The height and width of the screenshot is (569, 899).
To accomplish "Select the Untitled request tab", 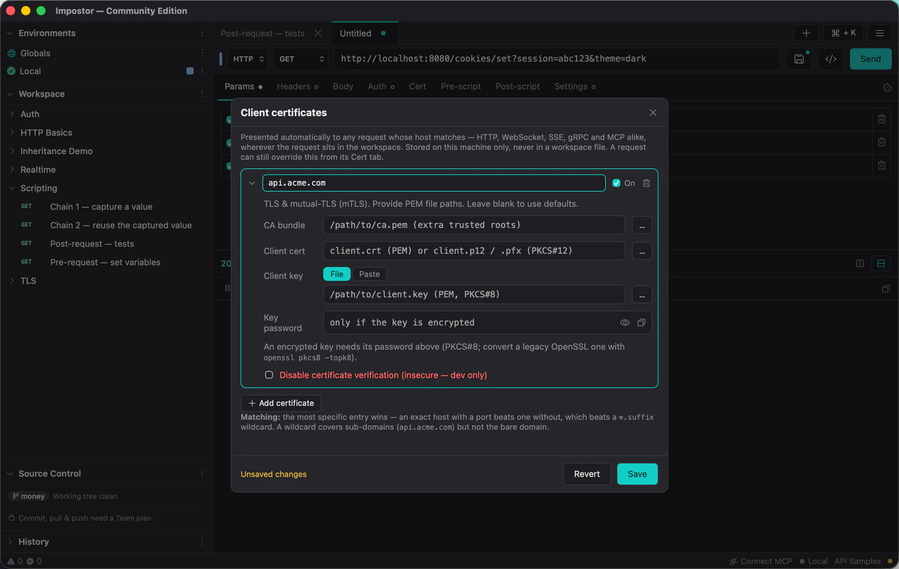I will (x=365, y=33).
